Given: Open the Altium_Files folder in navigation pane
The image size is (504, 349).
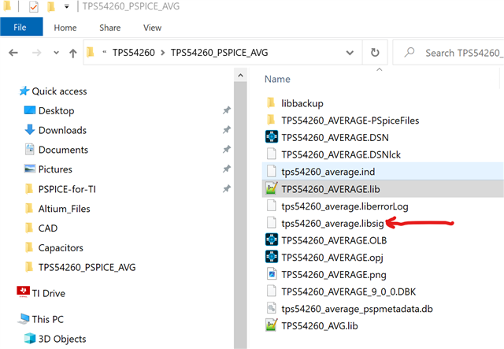Looking at the screenshot, I should point(64,209).
